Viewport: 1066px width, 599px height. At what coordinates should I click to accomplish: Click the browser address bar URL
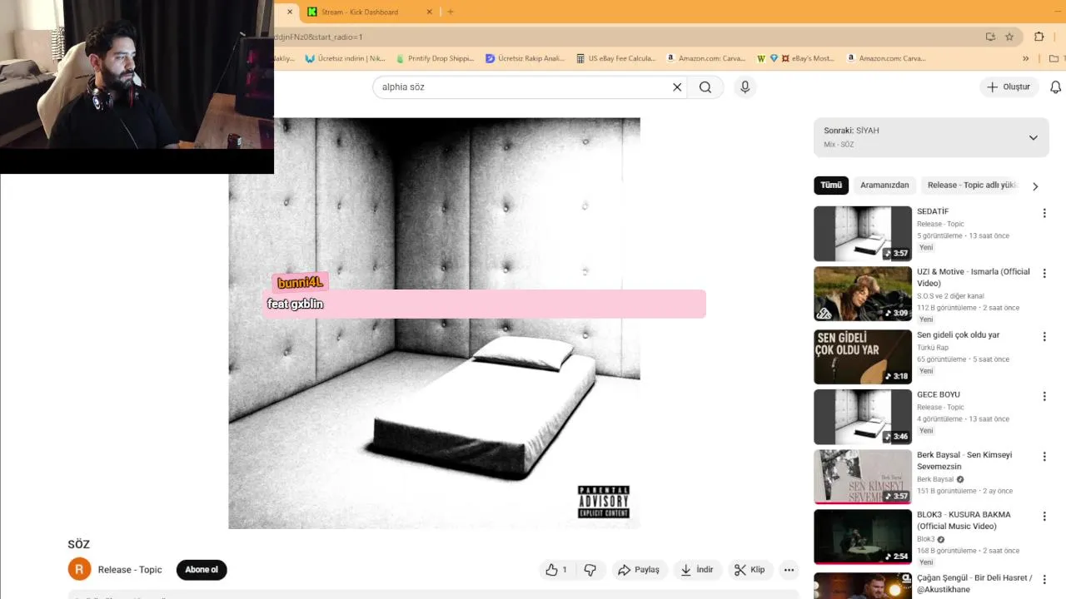click(x=625, y=37)
